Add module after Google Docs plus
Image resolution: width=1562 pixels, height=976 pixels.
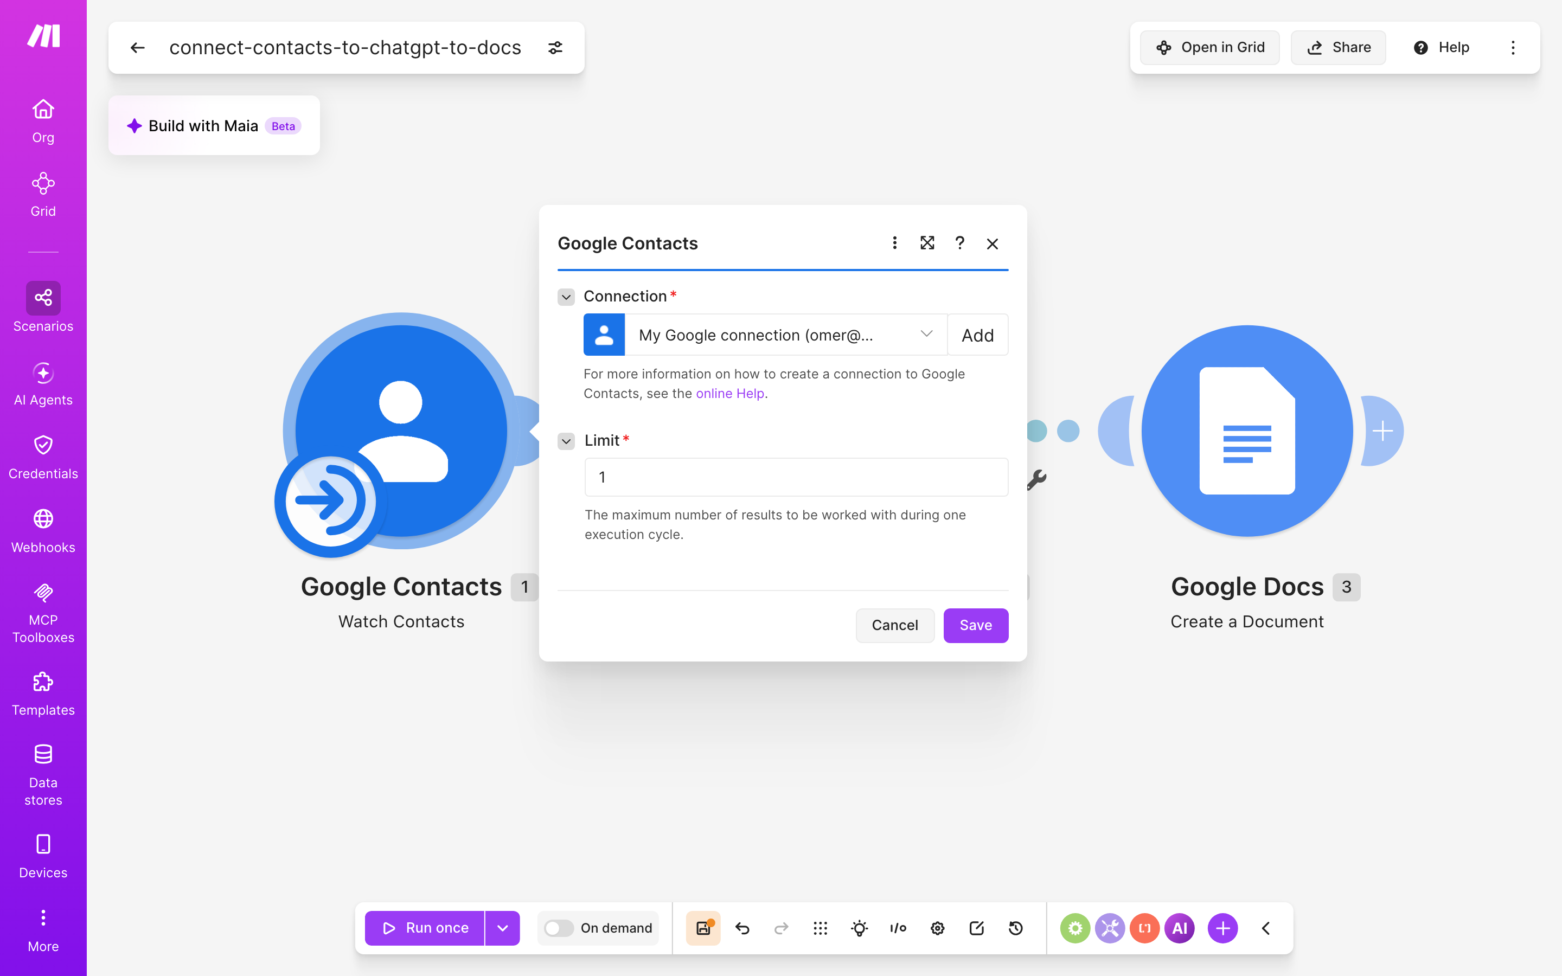pos(1382,431)
